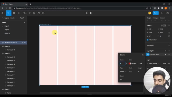Remove the 5 columns grid

(169, 54)
